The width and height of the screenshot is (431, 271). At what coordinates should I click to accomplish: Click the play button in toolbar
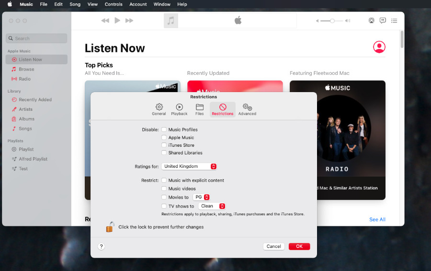(x=117, y=20)
